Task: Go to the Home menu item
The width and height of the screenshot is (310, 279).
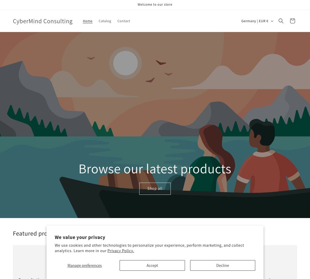Action: pyautogui.click(x=88, y=21)
